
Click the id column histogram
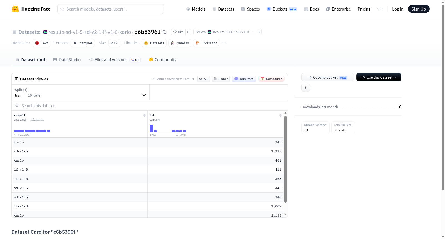point(168,128)
